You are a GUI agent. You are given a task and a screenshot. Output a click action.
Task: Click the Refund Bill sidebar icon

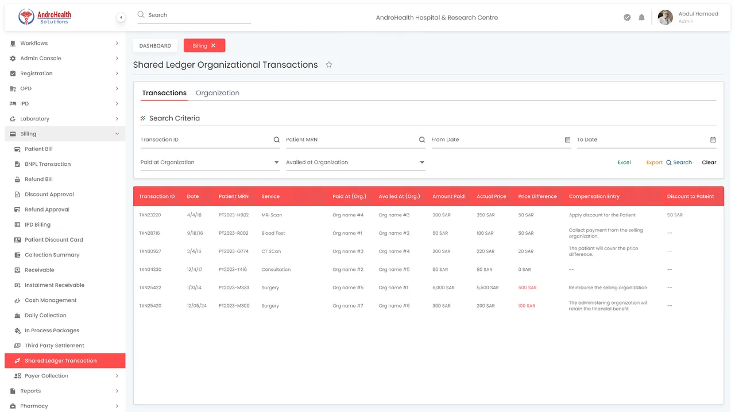click(x=17, y=179)
